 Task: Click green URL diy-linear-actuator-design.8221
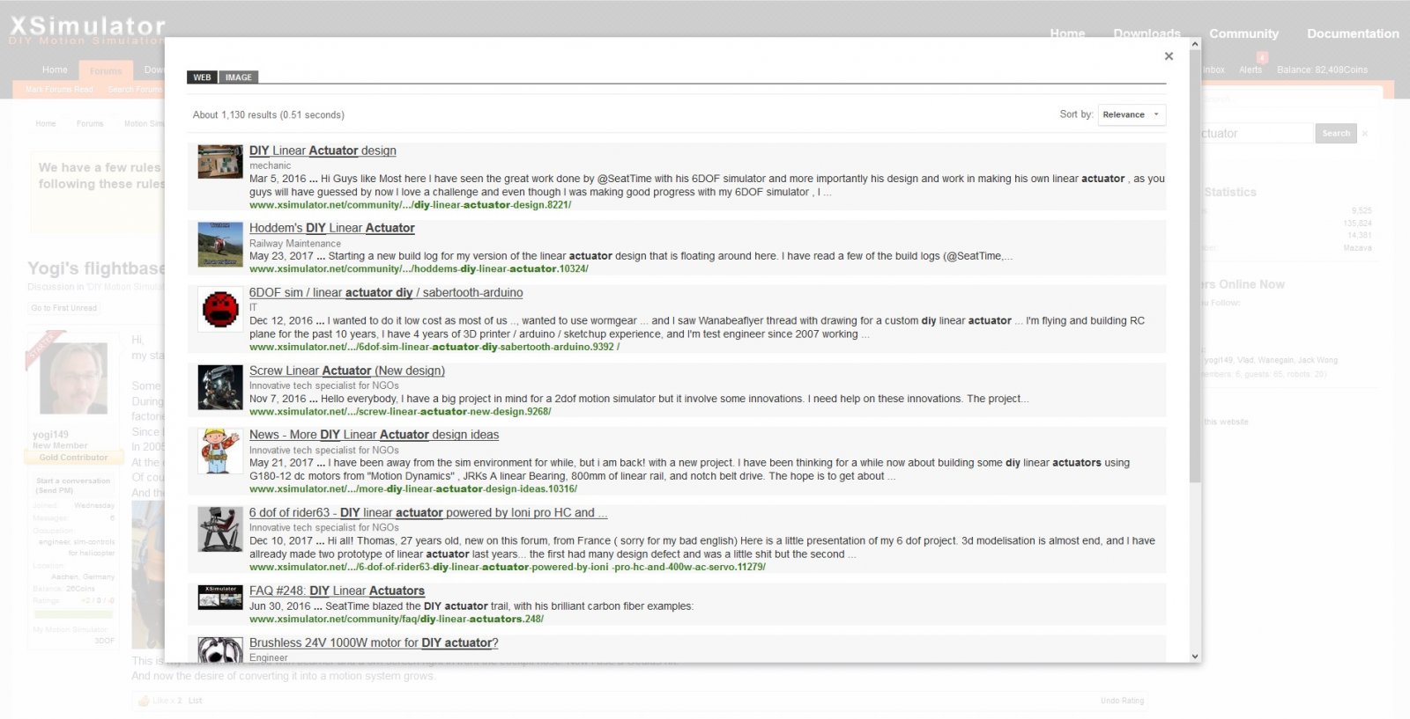coord(410,205)
